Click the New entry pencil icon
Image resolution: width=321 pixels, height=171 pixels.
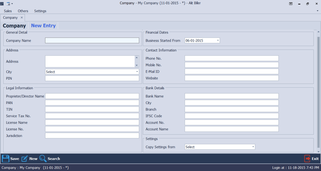(x=24, y=158)
